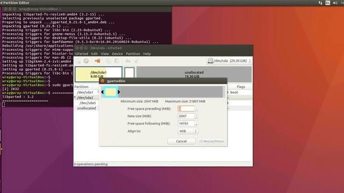Collapse the /dev/sda2 tree row

click(x=75, y=98)
